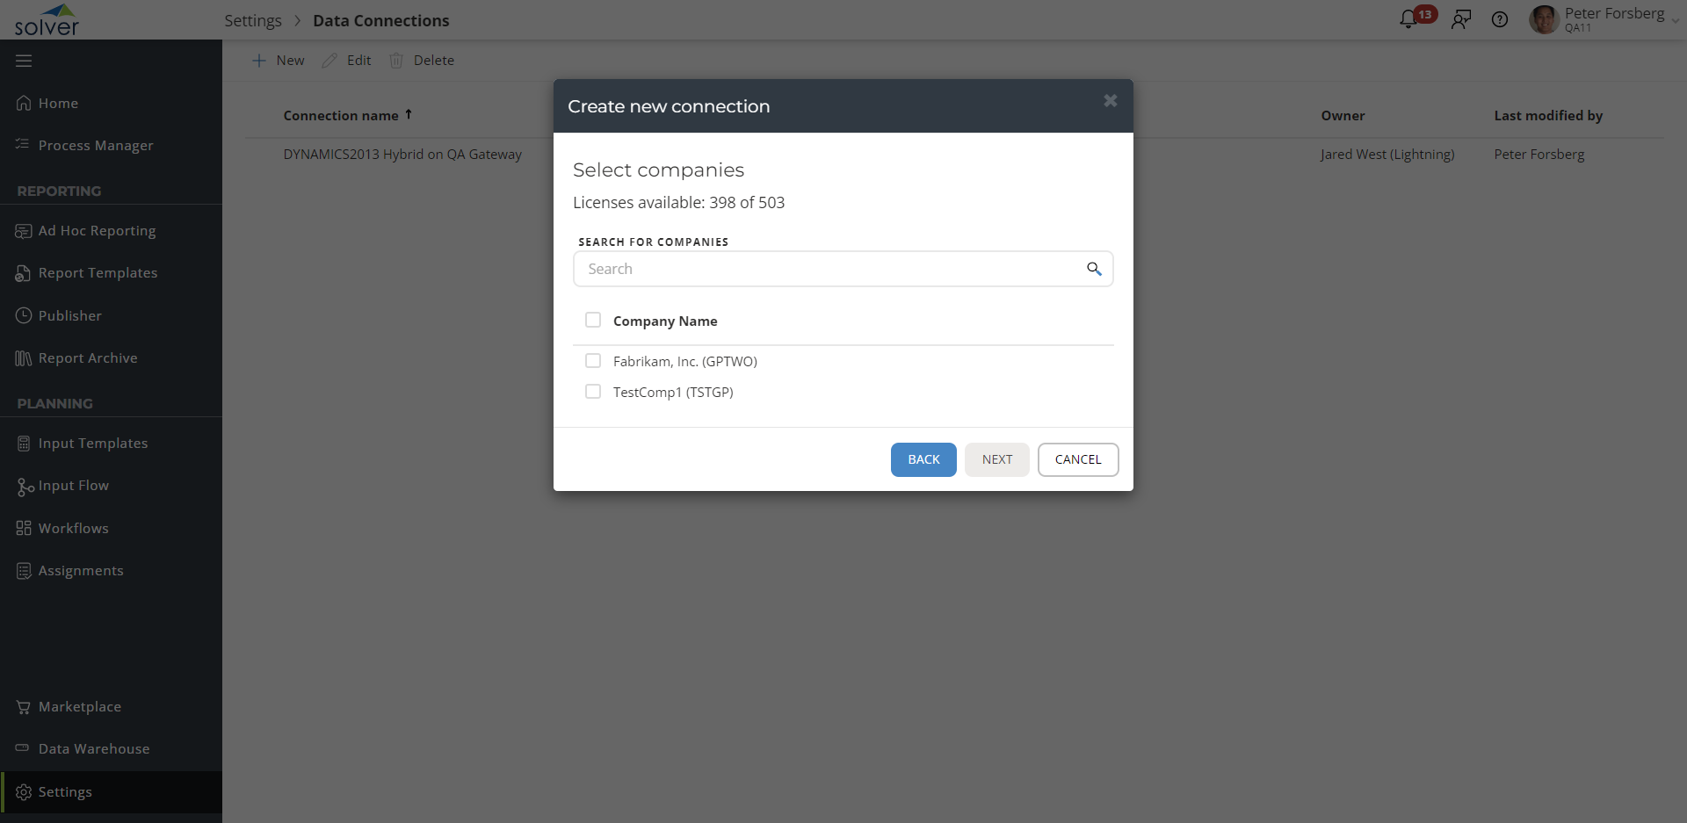
Task: Expand the Peter Forsberg user dropdown
Action: click(1675, 21)
